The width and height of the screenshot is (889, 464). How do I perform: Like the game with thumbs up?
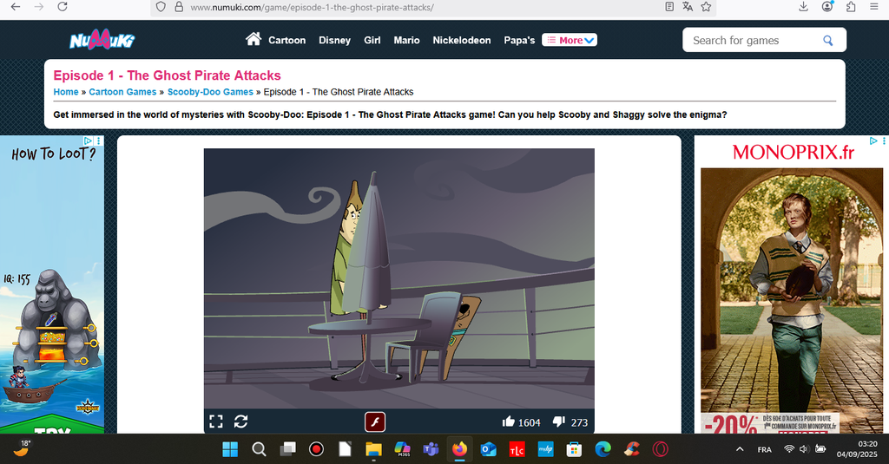click(x=509, y=422)
